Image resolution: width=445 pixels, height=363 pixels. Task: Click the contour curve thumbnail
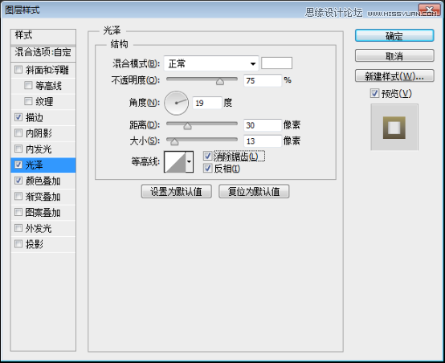[175, 161]
